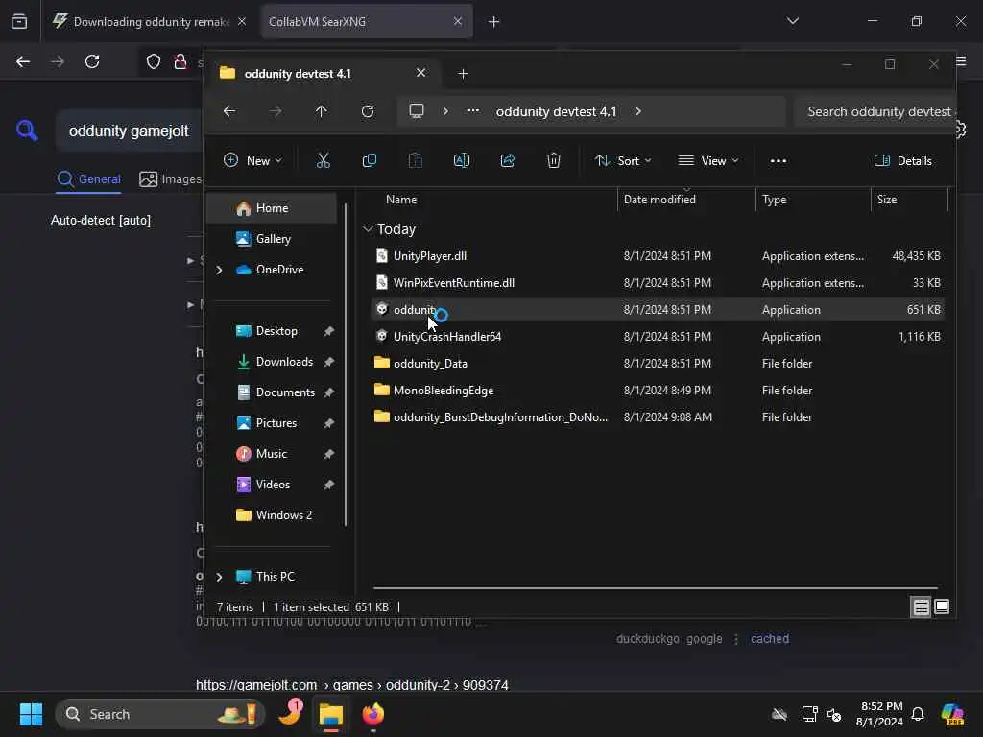This screenshot has height=737, width=983.
Task: Click SearXNG magnifier search icon
Action: click(27, 131)
